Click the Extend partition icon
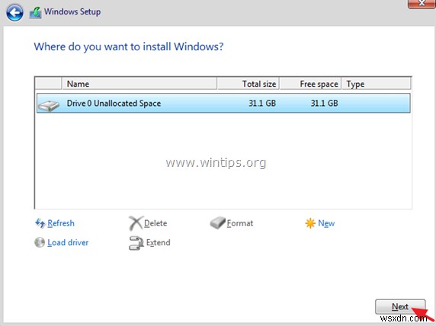This screenshot has height=326, width=436. click(136, 243)
